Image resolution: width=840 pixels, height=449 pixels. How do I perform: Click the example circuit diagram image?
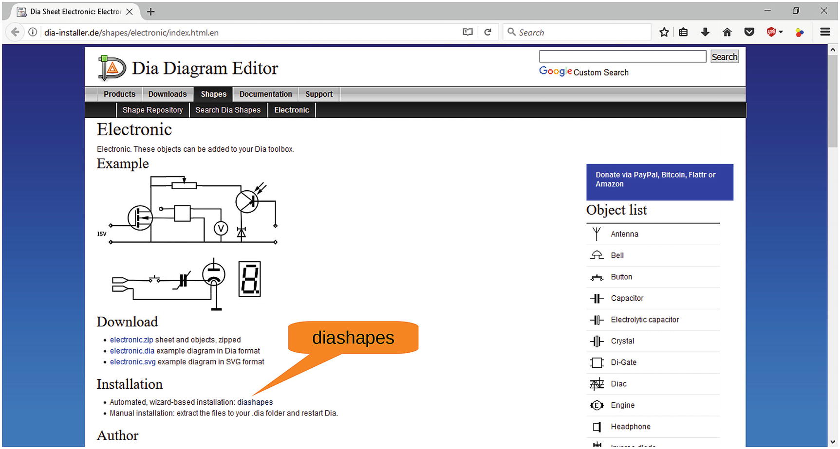187,243
